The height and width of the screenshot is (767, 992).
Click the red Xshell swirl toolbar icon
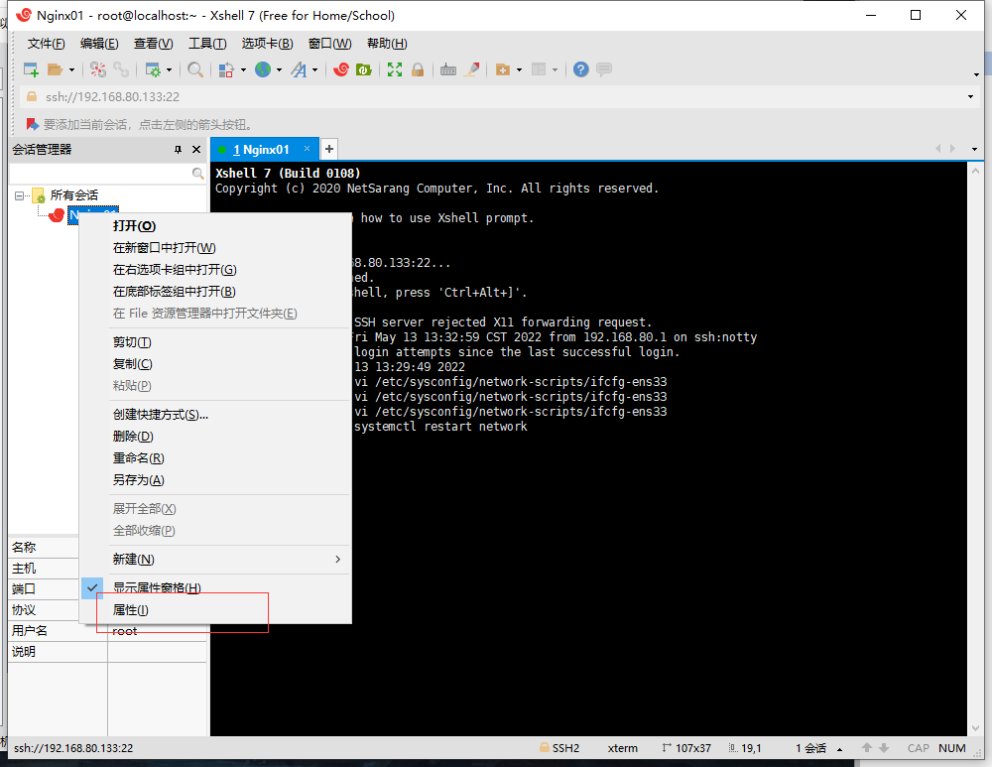[341, 69]
